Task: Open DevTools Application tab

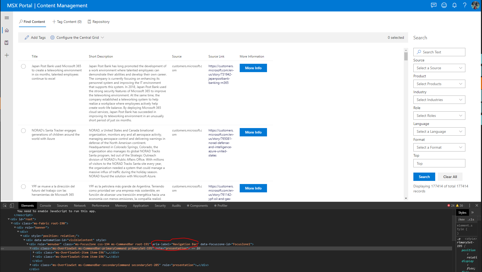Action: 141,205
